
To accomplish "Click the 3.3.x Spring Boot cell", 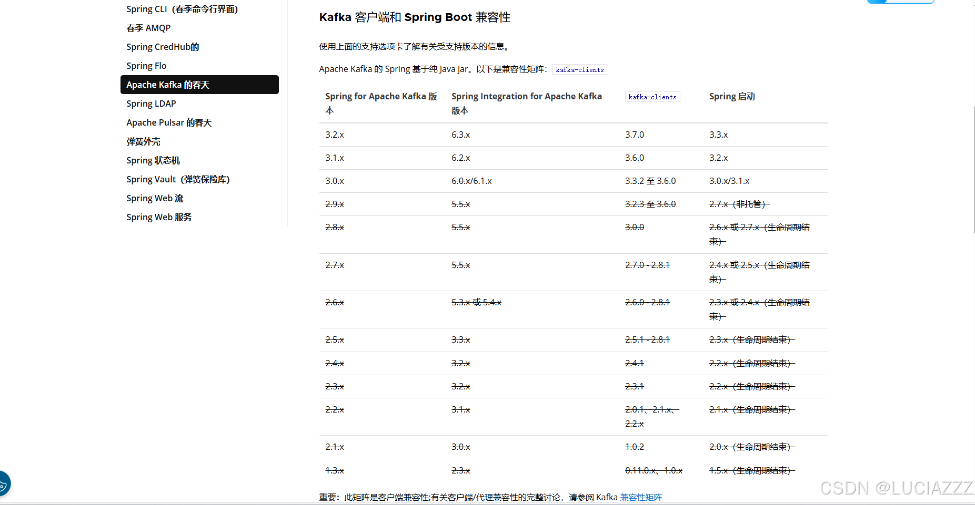I will (x=719, y=135).
